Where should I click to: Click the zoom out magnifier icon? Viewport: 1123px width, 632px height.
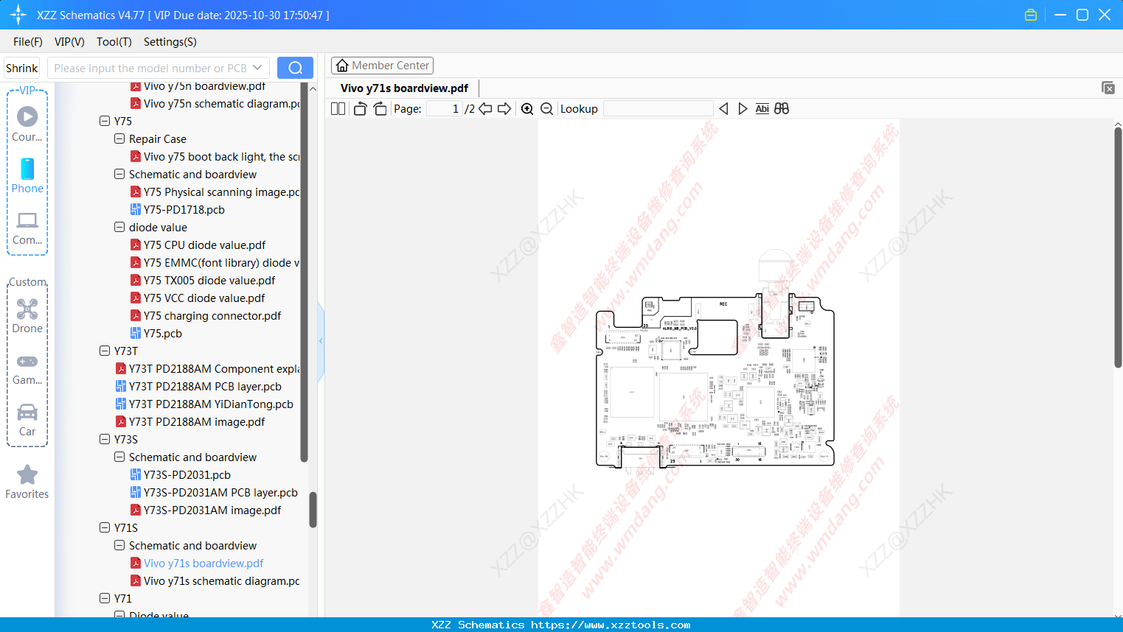(x=547, y=109)
